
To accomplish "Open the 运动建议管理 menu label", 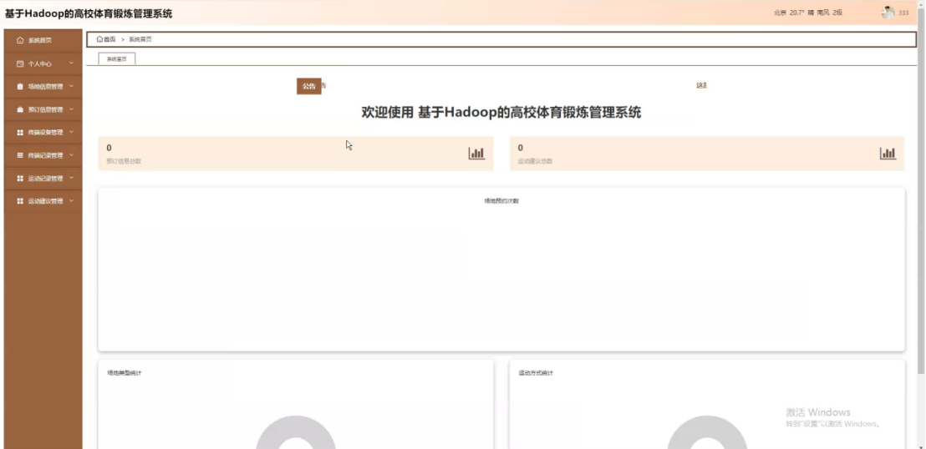I will 45,202.
